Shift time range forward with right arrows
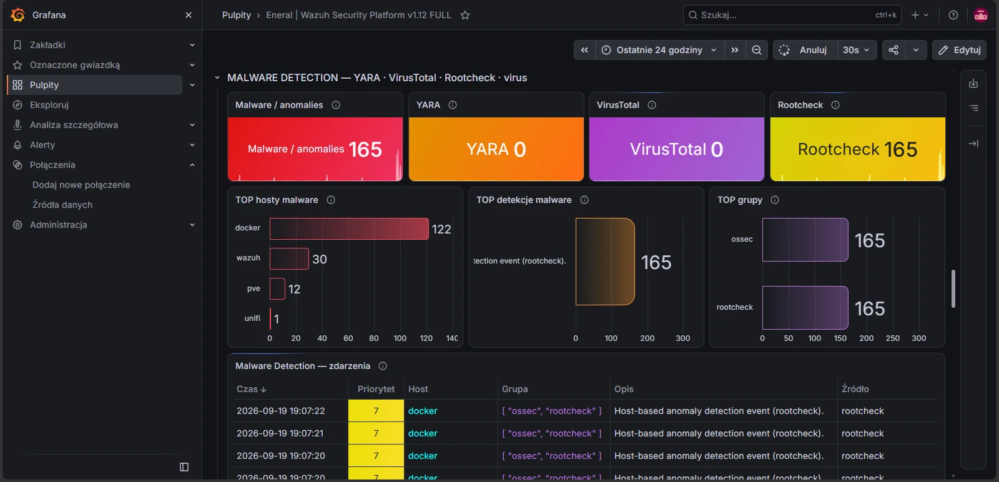The image size is (999, 482). [x=735, y=50]
